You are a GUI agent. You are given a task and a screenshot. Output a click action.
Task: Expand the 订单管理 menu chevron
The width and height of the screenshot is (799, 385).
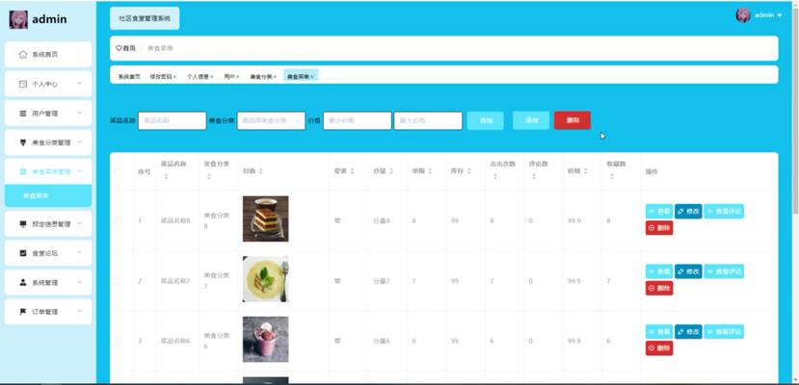[79, 311]
